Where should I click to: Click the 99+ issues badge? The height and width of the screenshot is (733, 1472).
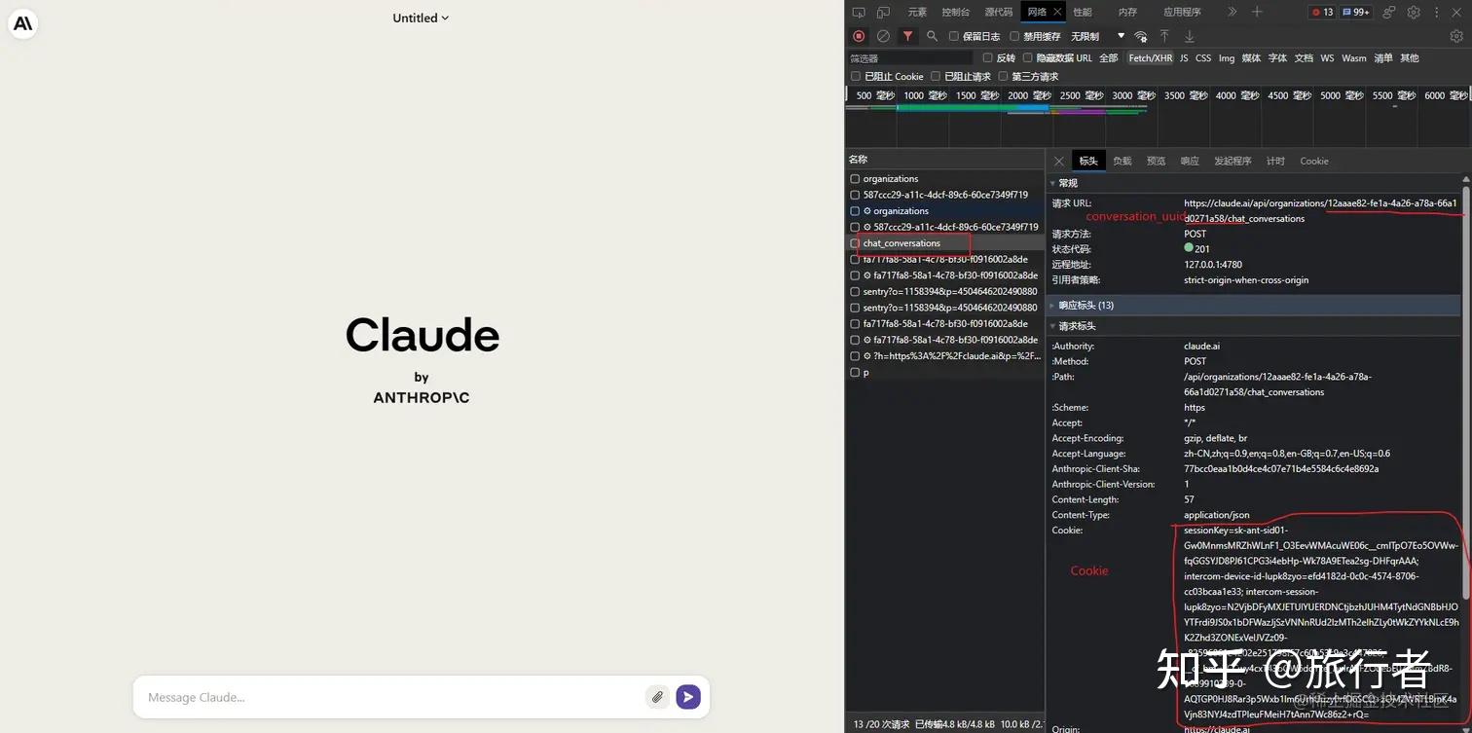1356,12
